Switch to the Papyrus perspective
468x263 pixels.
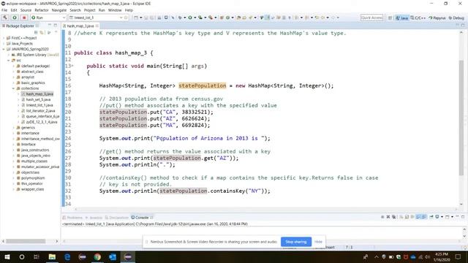437,18
